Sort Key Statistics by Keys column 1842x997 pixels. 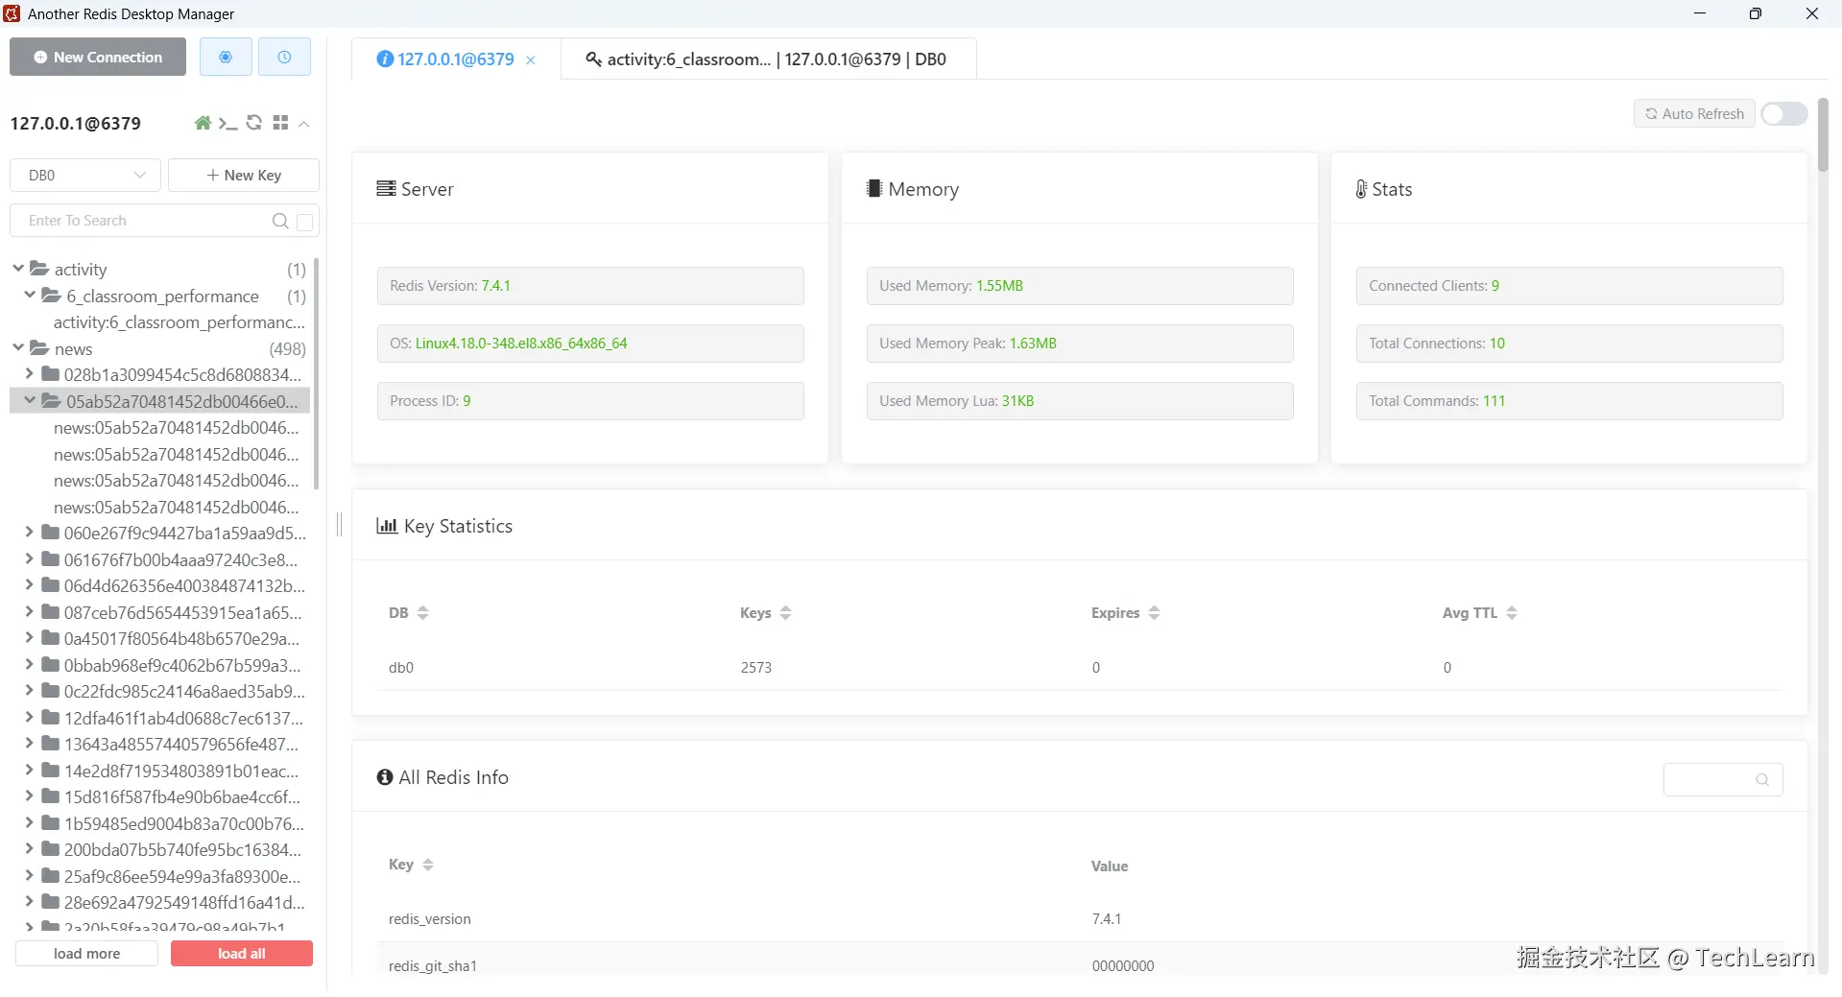coord(786,613)
